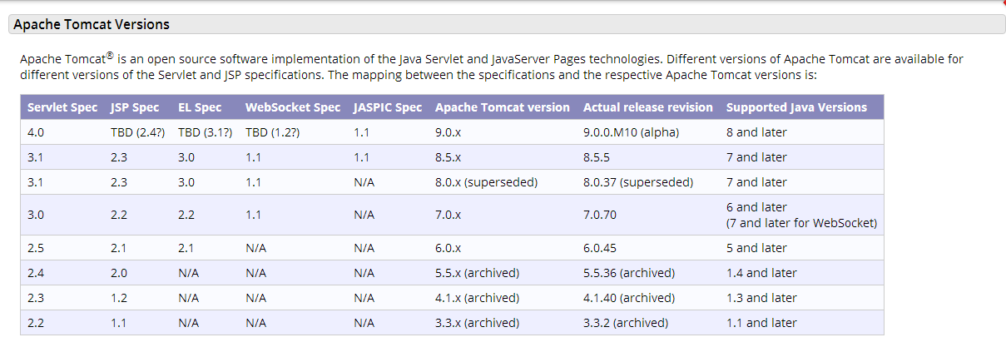This screenshot has height=347, width=1006.
Task: Click the 'Actual release revision' column header
Action: pos(648,107)
